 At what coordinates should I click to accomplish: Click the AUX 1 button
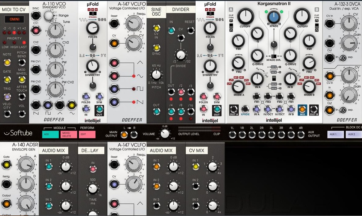click(x=336, y=135)
